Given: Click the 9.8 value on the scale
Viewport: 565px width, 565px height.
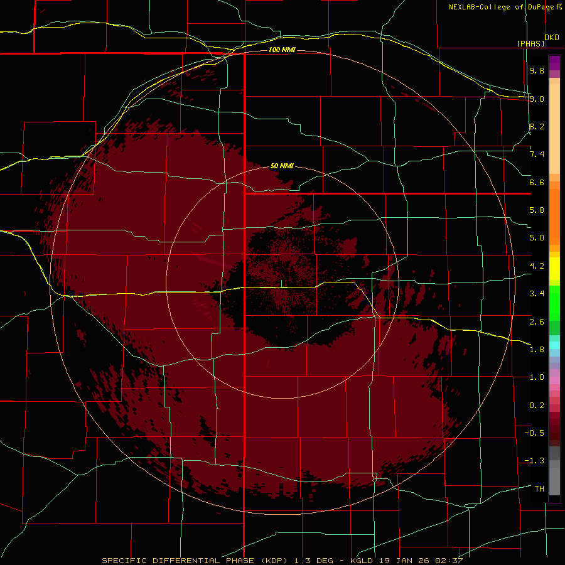Looking at the screenshot, I should pyautogui.click(x=537, y=70).
